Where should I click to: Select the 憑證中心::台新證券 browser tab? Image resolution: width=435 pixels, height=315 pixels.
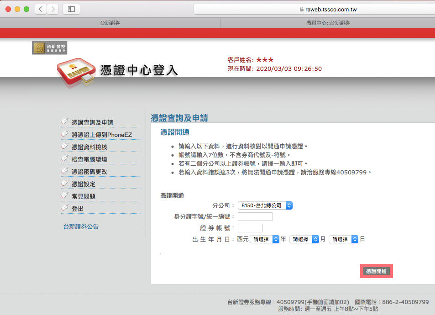click(328, 23)
